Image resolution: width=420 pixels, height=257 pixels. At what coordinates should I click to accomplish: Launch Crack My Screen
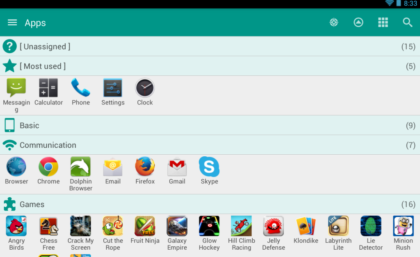click(81, 233)
